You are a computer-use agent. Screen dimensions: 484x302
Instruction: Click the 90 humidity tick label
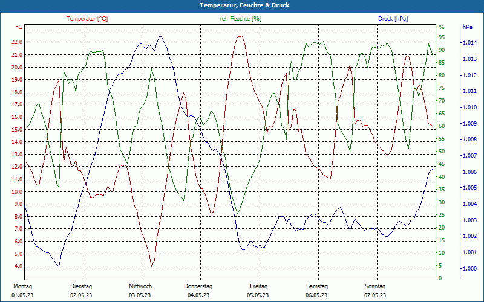pyautogui.click(x=442, y=50)
